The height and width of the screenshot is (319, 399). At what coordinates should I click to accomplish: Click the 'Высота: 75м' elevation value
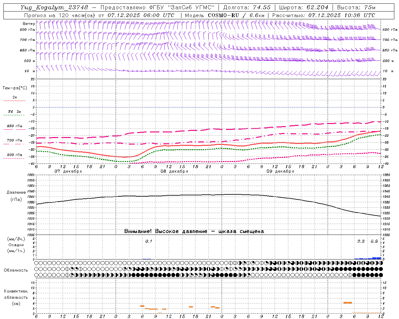pyautogui.click(x=356, y=7)
